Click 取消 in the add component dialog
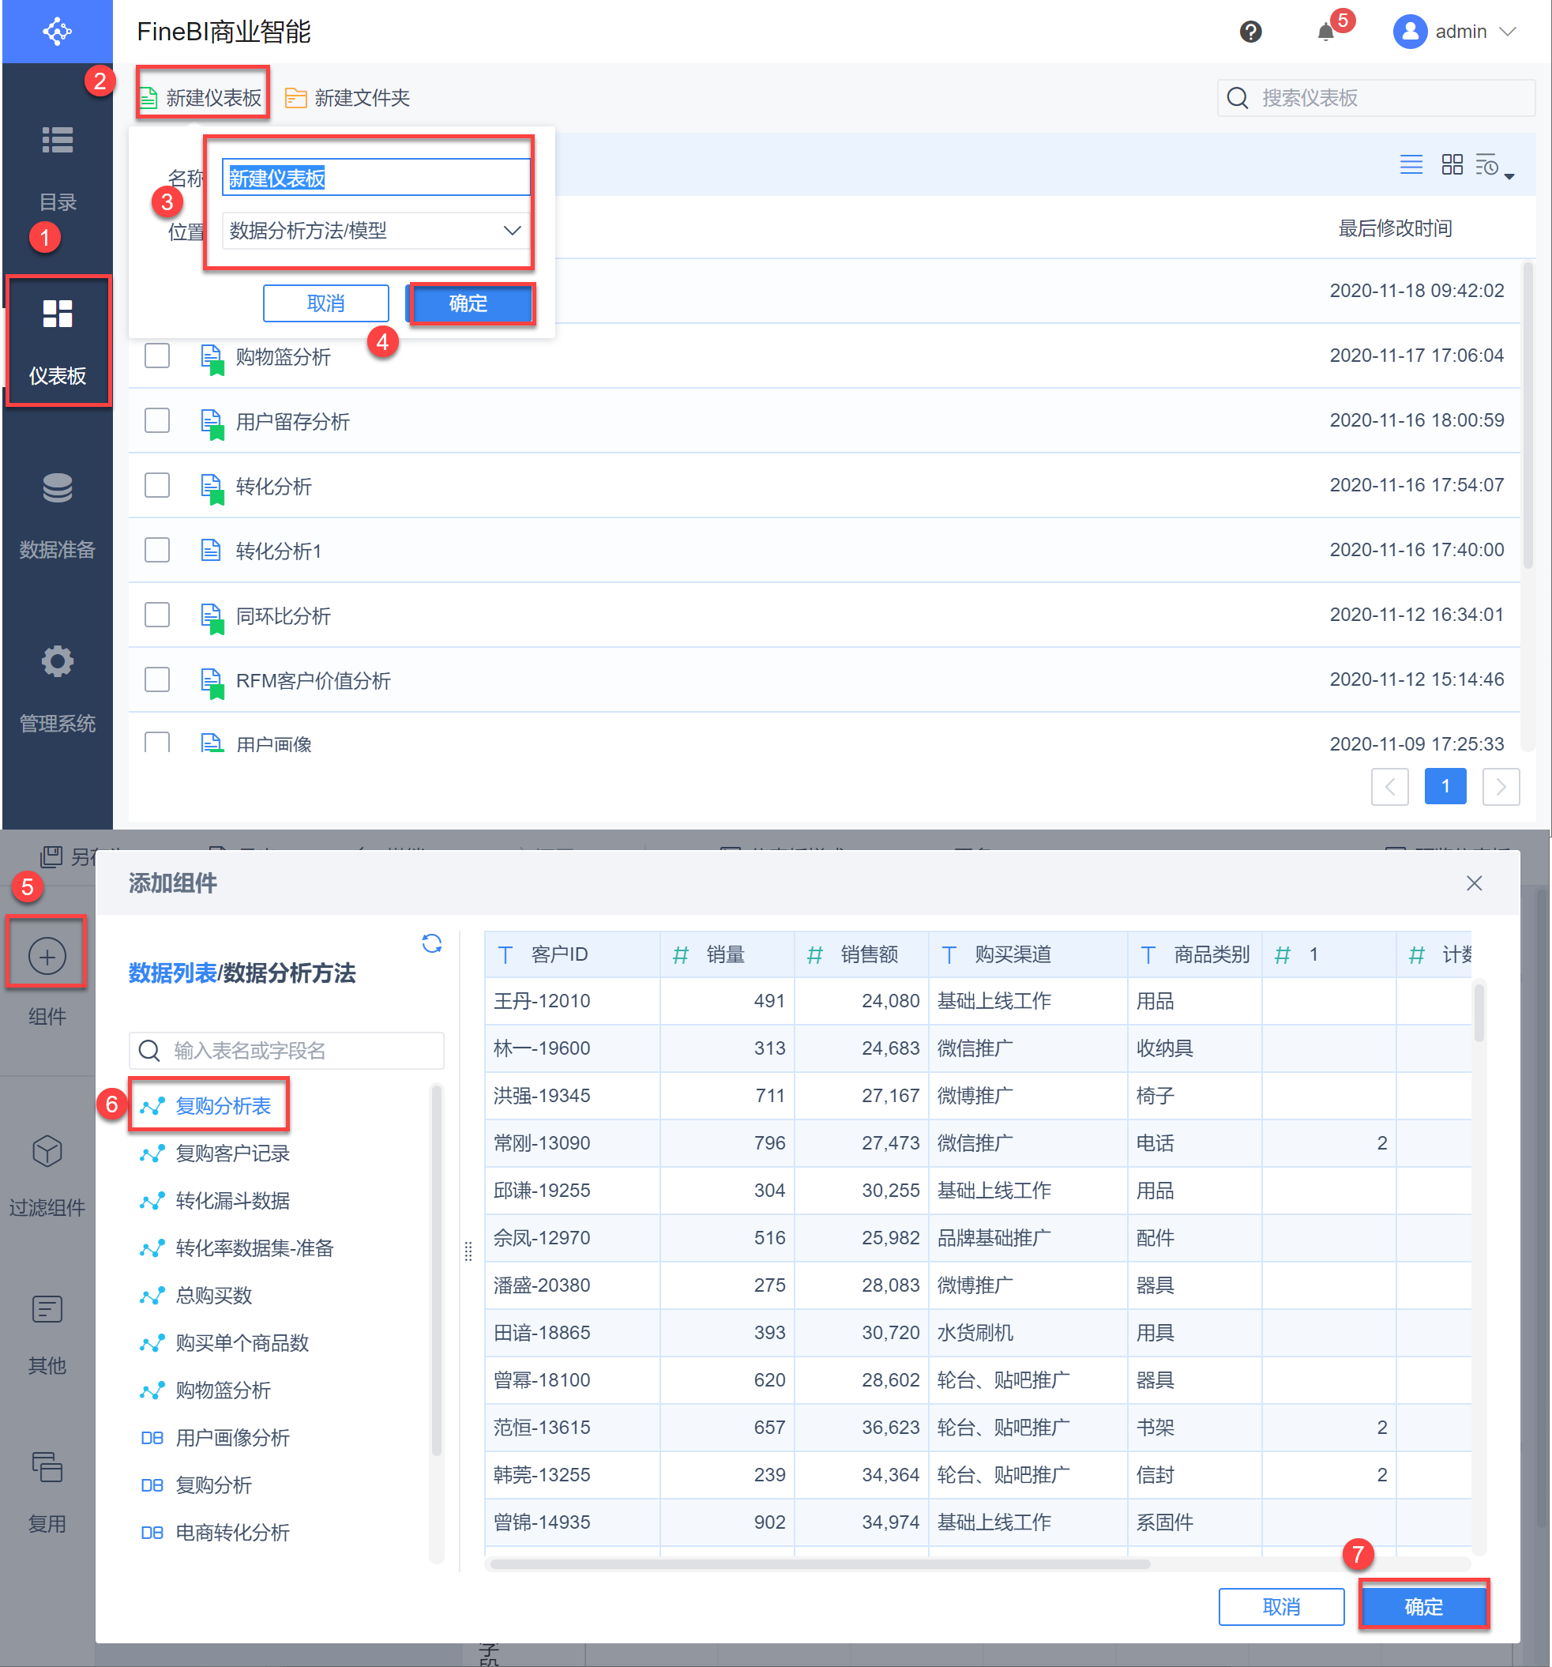 (1280, 1606)
